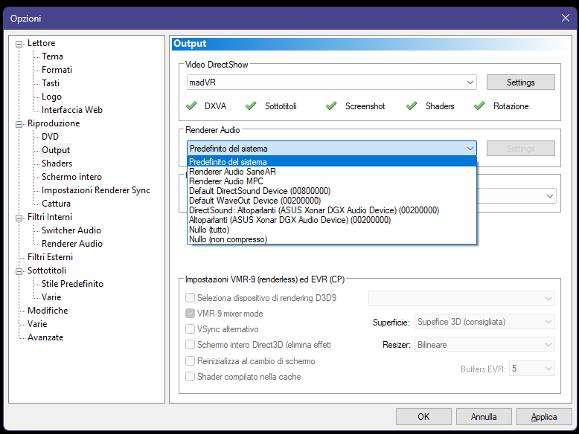Click the Screenshot green checkmark icon
The height and width of the screenshot is (434, 579).
(331, 106)
